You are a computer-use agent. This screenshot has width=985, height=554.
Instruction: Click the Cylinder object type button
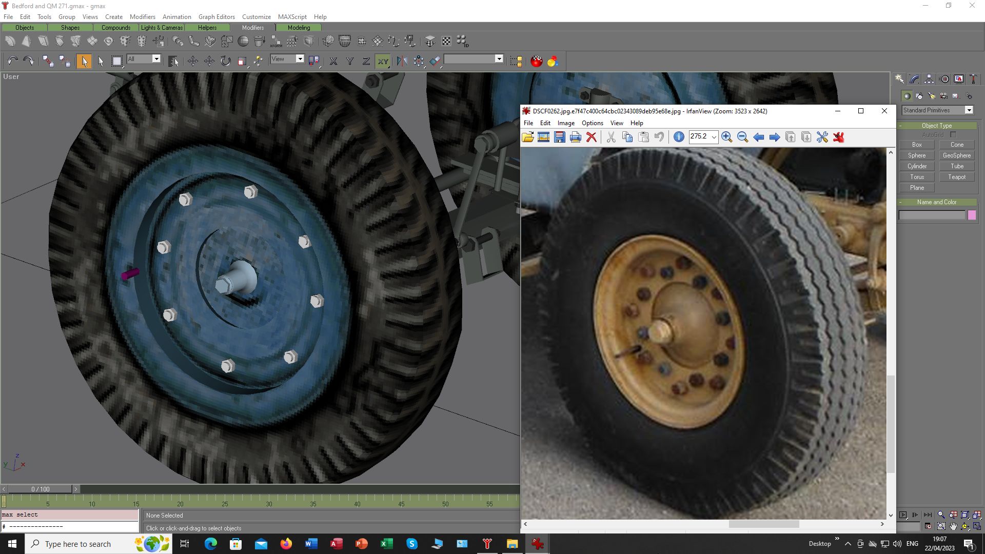tap(917, 166)
